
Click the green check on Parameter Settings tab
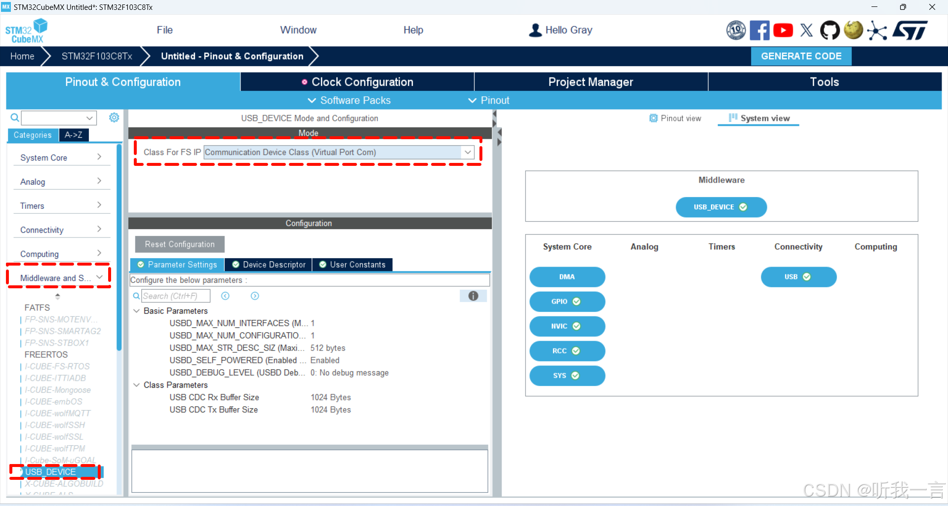(141, 265)
